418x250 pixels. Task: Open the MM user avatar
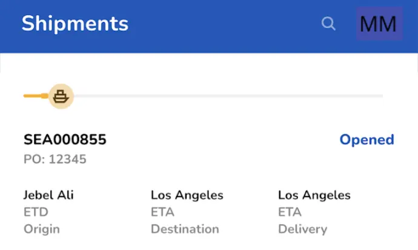pos(379,24)
